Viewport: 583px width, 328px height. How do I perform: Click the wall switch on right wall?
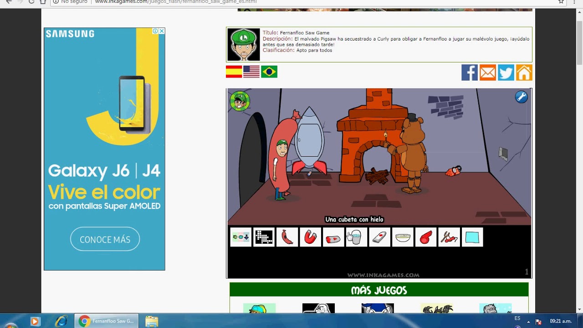pos(503,154)
